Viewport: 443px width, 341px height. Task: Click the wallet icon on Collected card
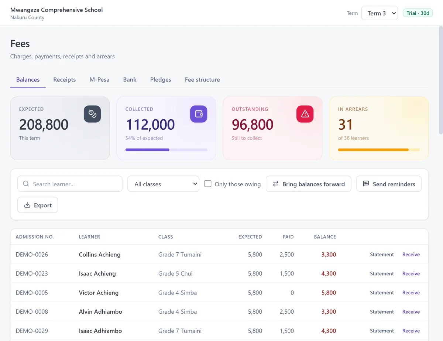coord(199,114)
